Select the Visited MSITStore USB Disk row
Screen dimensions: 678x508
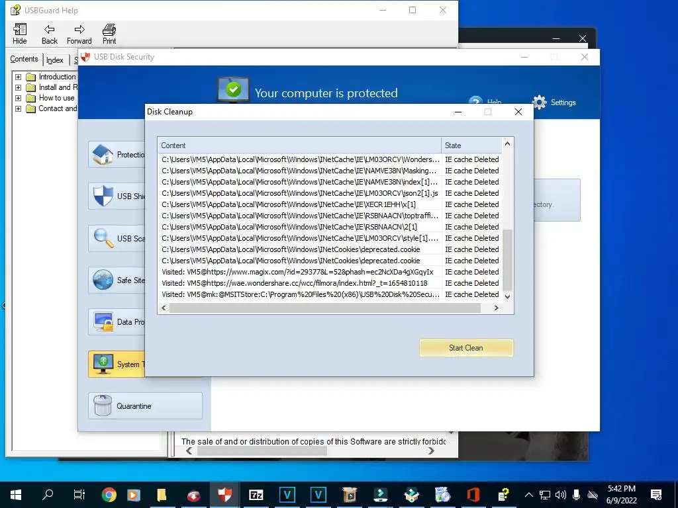tap(330, 294)
